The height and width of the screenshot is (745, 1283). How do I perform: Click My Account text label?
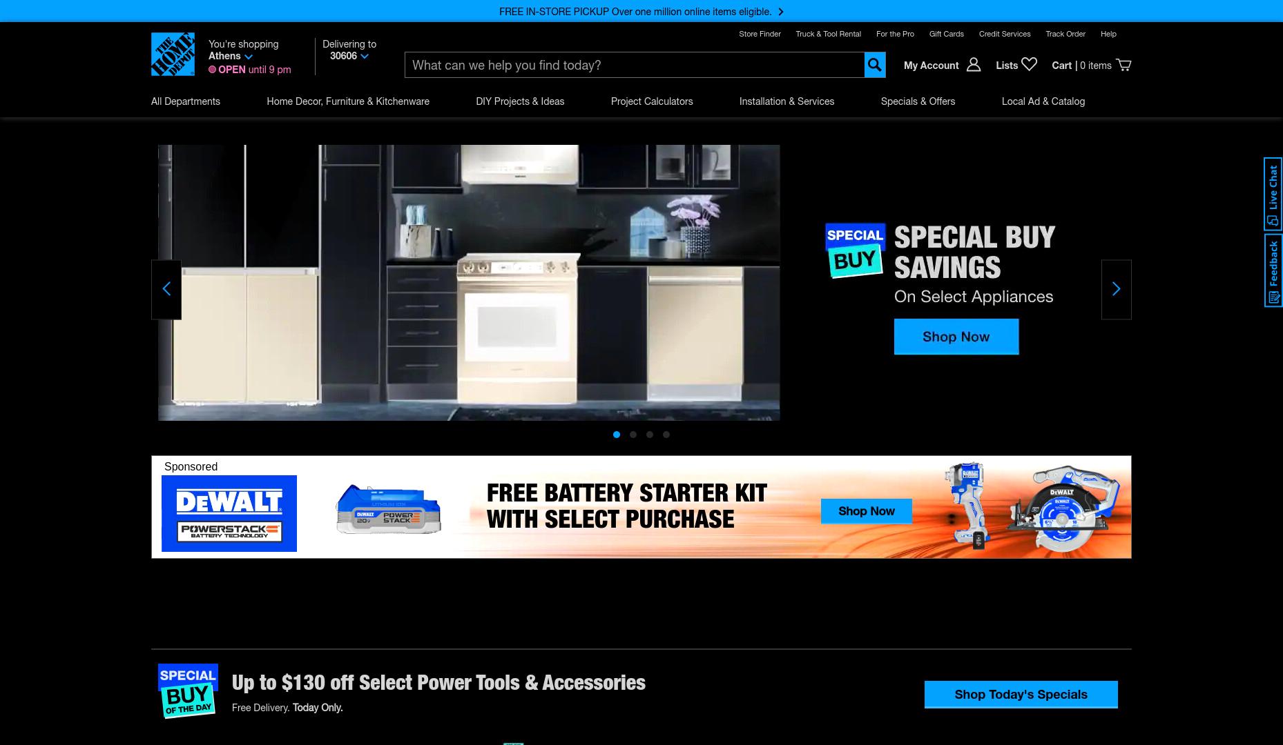point(931,66)
